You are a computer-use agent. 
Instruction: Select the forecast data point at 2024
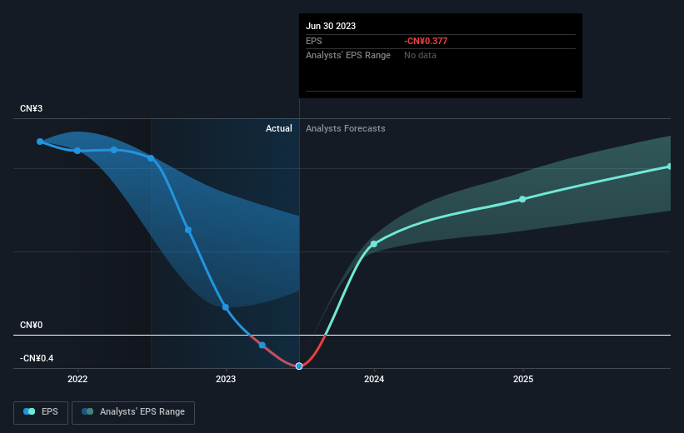pos(374,244)
